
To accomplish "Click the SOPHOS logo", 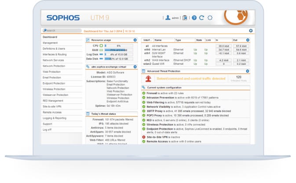I will pyautogui.click(x=63, y=18).
